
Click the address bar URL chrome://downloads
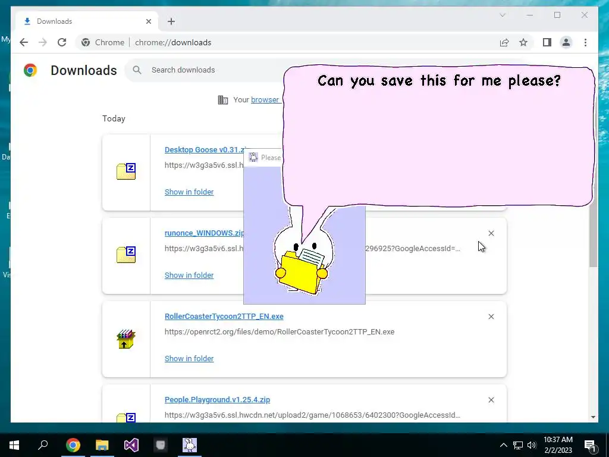click(173, 42)
